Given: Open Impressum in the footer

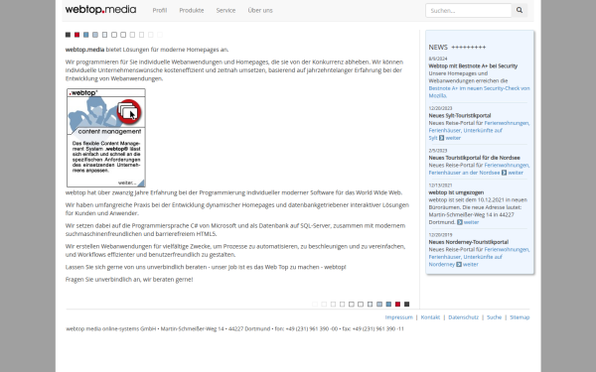Looking at the screenshot, I should (x=398, y=317).
